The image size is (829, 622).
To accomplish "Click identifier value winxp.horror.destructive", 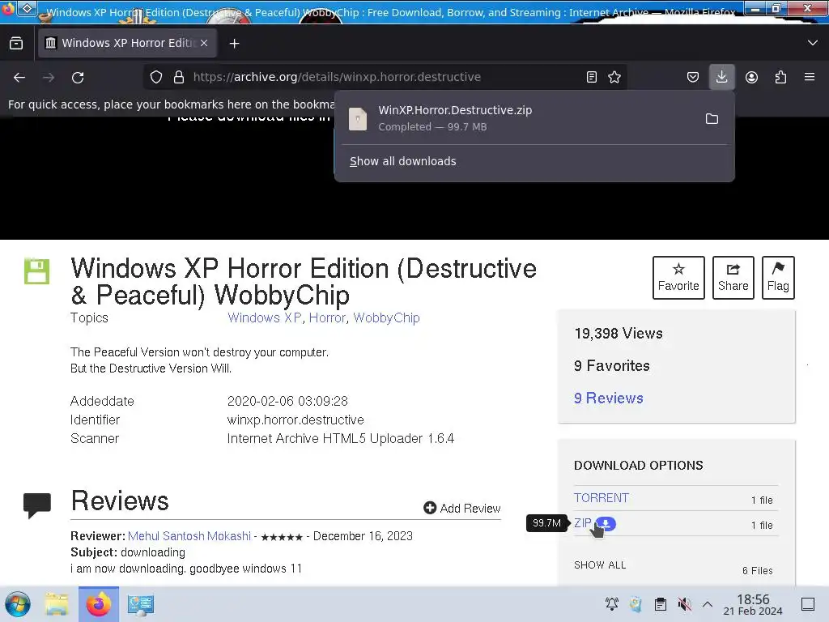I will [x=295, y=420].
